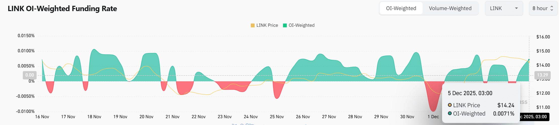Switch to the Volume-Weighted tab
The height and width of the screenshot is (125, 559).
450,8
